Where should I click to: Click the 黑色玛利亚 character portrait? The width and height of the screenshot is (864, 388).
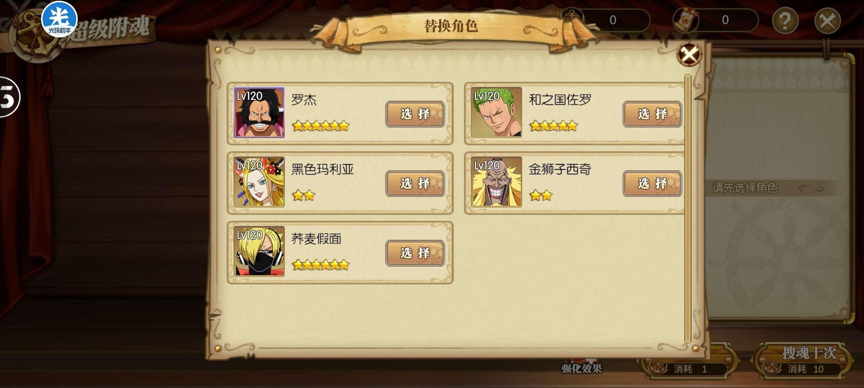(259, 182)
